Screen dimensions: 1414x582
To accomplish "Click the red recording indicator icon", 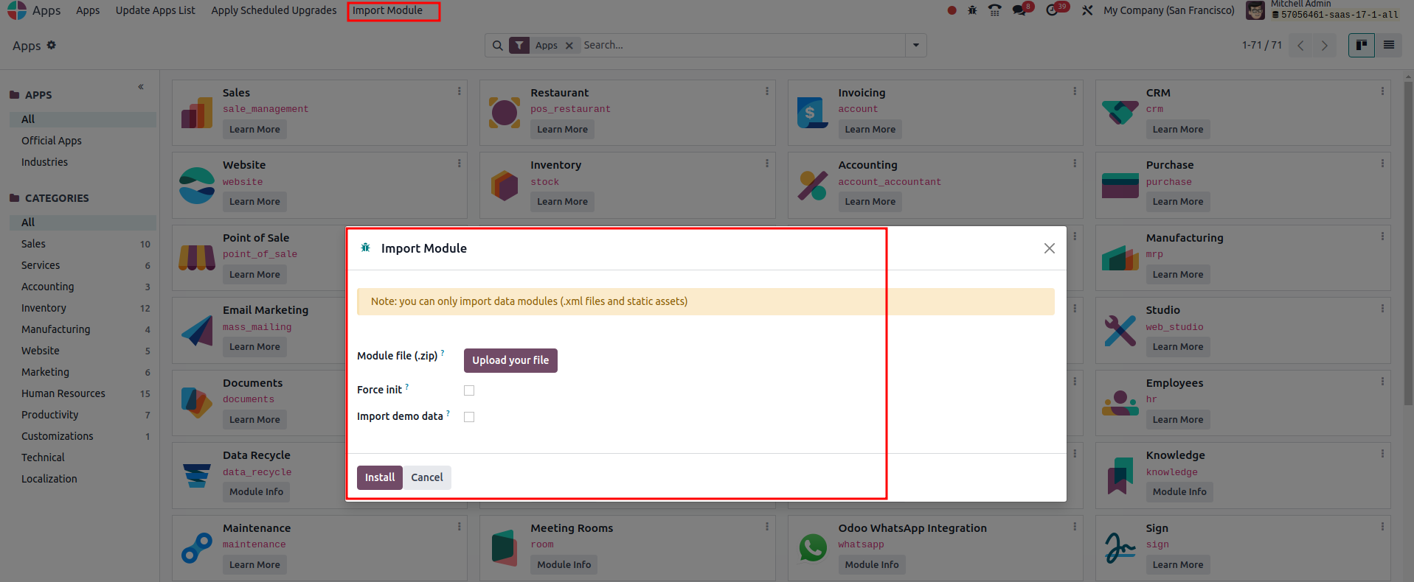I will (x=952, y=10).
